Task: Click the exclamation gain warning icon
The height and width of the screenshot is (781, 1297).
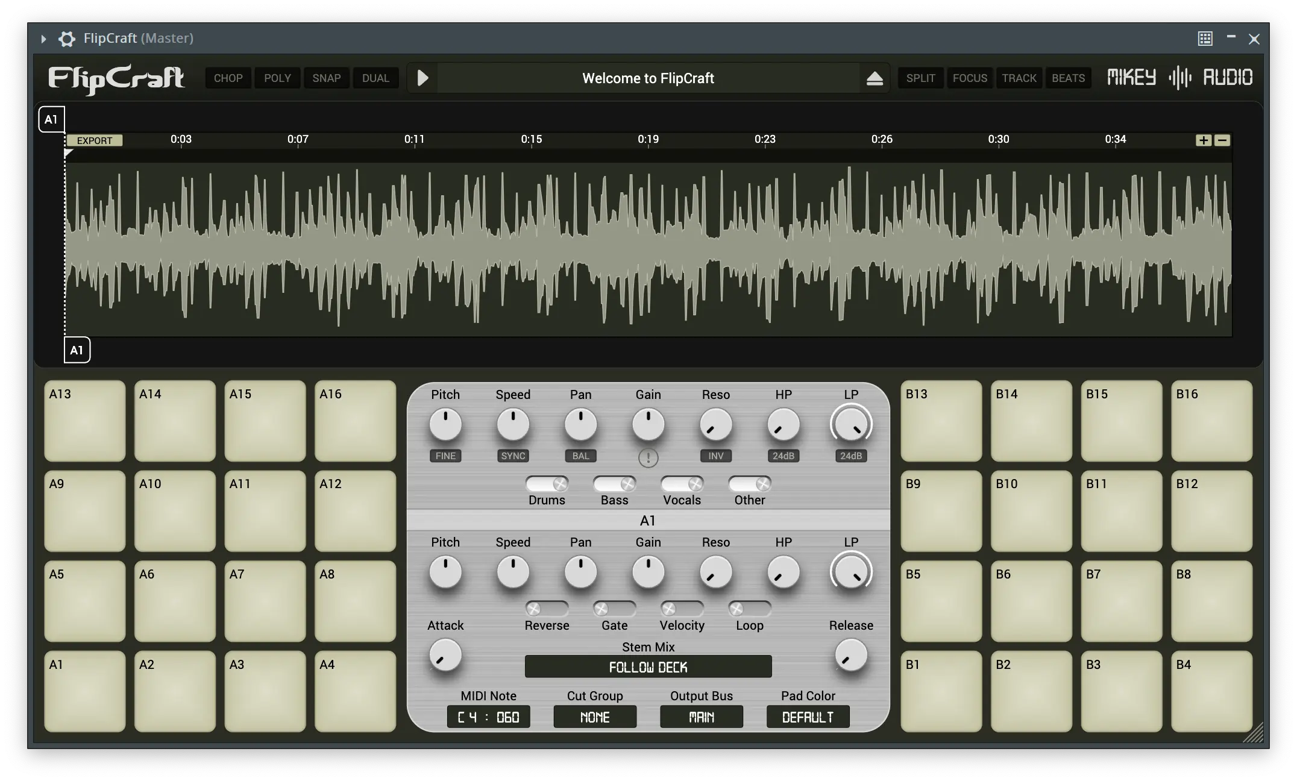Action: 648,458
